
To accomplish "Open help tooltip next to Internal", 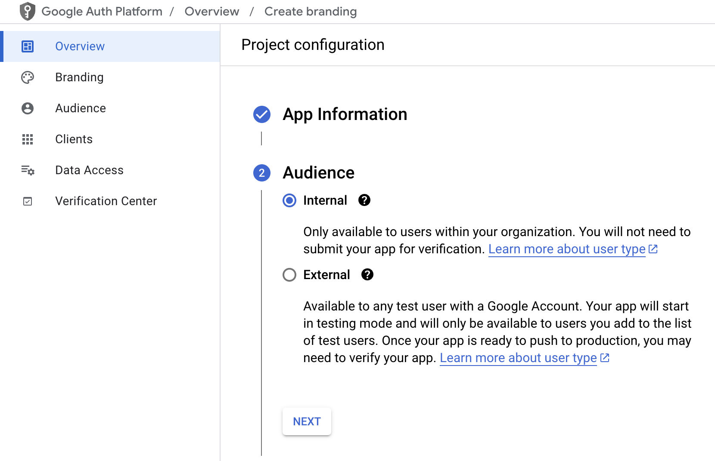I will pyautogui.click(x=364, y=200).
